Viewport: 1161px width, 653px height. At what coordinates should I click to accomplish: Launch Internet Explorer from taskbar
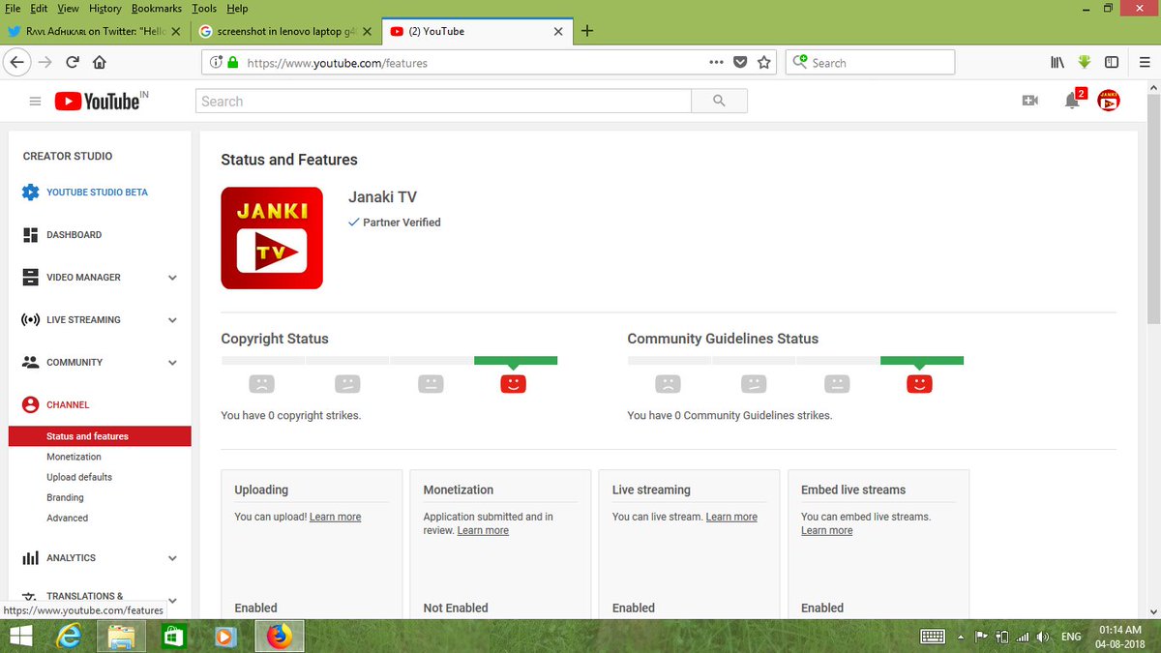[x=69, y=637]
